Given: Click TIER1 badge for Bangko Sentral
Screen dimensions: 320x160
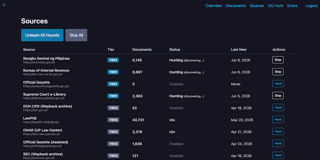Looking at the screenshot, I should click(x=113, y=60).
